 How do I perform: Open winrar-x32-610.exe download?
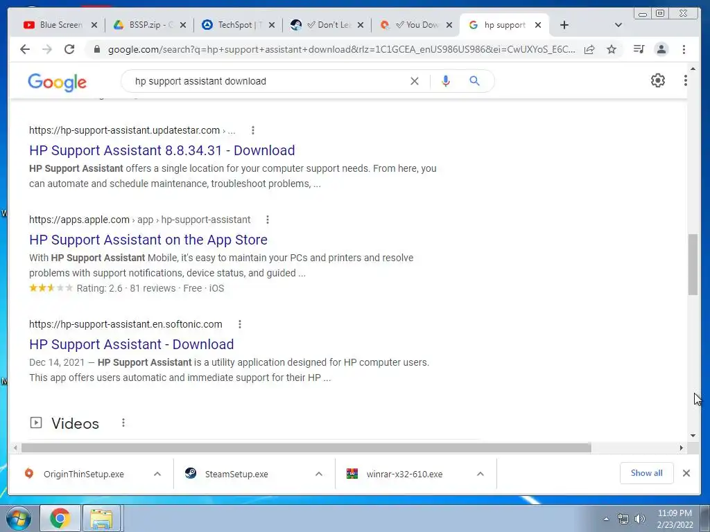pyautogui.click(x=404, y=474)
